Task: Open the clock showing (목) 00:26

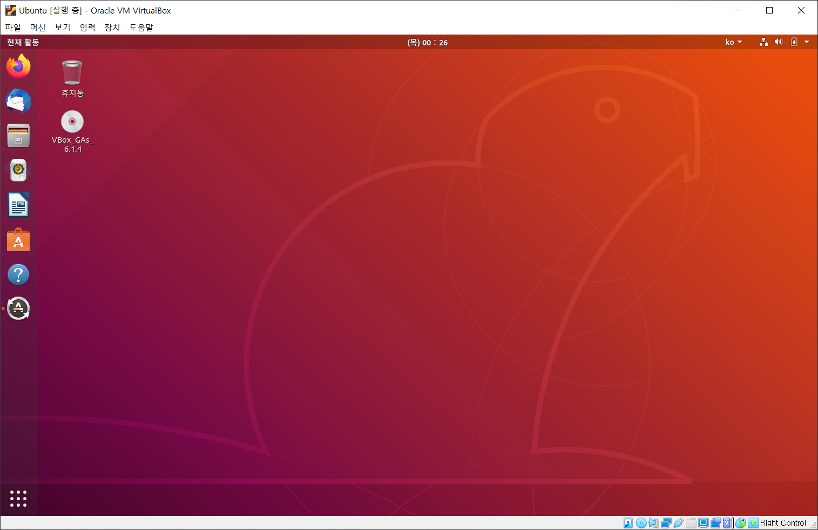Action: click(x=428, y=42)
